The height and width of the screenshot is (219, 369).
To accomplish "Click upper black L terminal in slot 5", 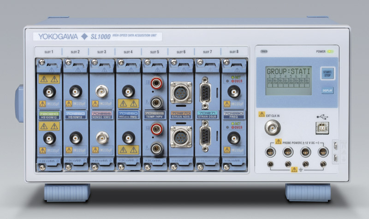I will [156, 102].
